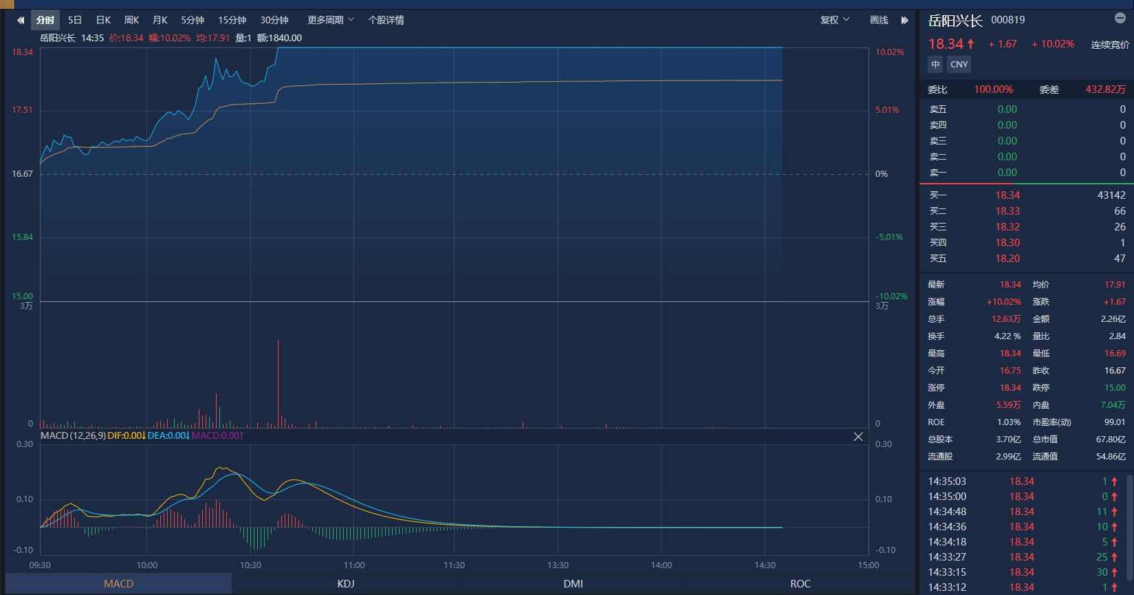Switch indicator to KDJ tab

point(346,584)
